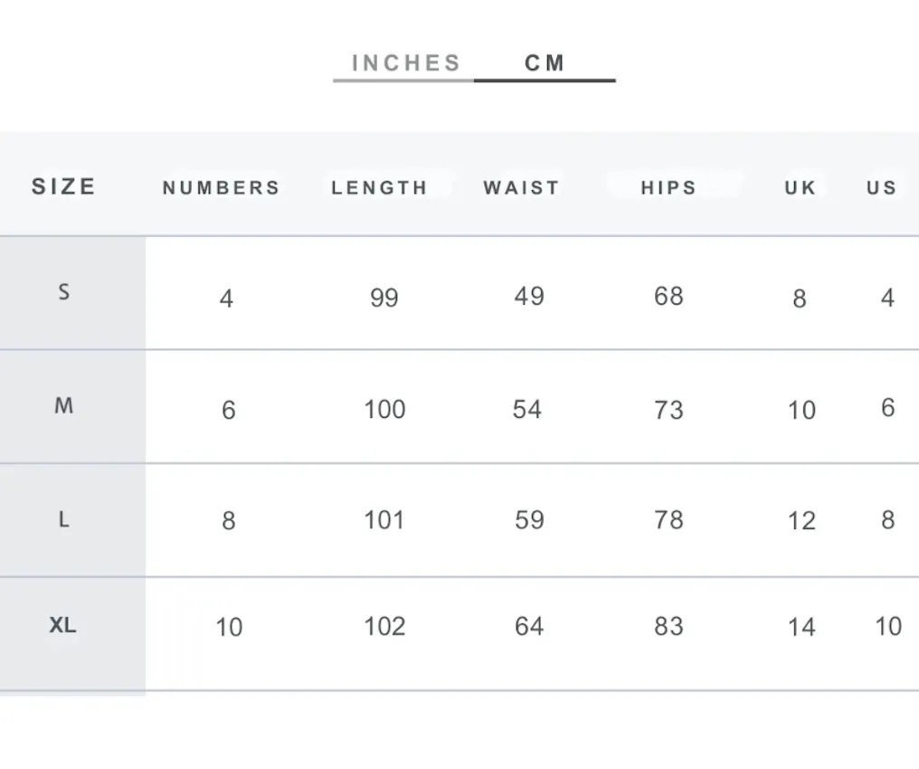This screenshot has height=769, width=919.
Task: Click the WAIST column header
Action: (x=522, y=187)
